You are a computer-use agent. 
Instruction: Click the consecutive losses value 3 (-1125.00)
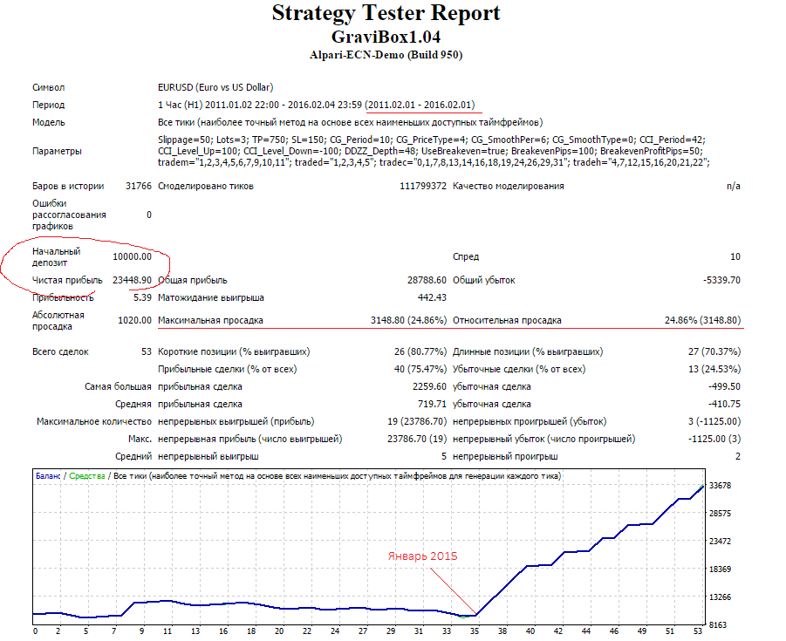tap(714, 421)
